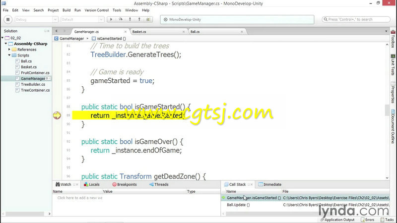The image size is (397, 223).
Task: Close the GameManager.cs tab
Action: click(x=126, y=32)
